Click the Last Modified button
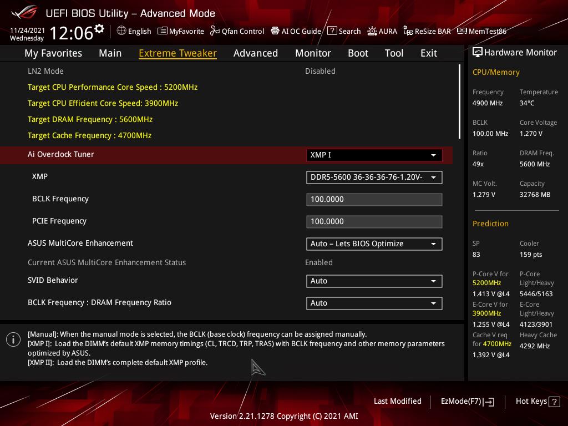 pyautogui.click(x=397, y=402)
